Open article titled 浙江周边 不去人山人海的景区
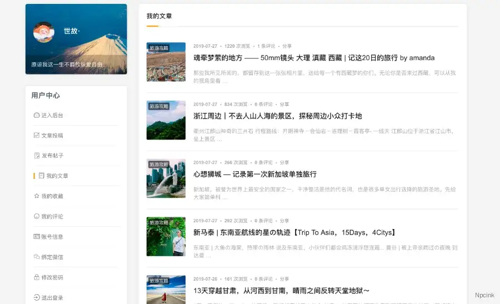Image resolution: width=500 pixels, height=304 pixels. click(x=277, y=116)
